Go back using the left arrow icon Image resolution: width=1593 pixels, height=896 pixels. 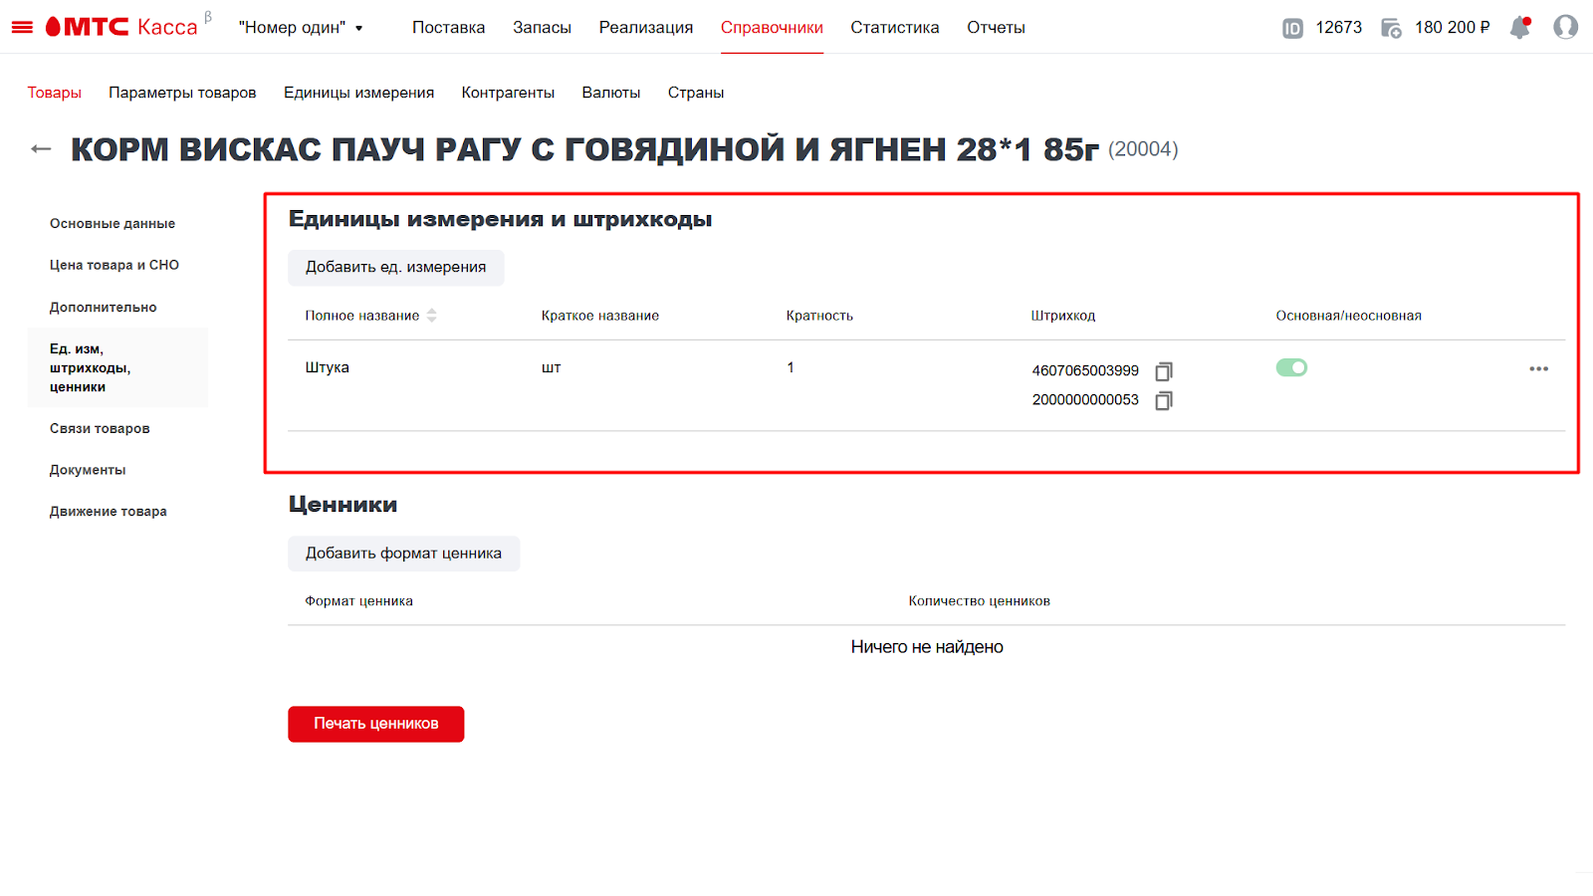[x=41, y=149]
